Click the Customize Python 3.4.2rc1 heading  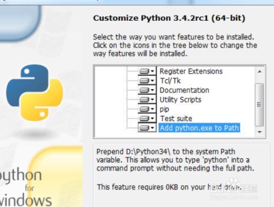coord(169,18)
